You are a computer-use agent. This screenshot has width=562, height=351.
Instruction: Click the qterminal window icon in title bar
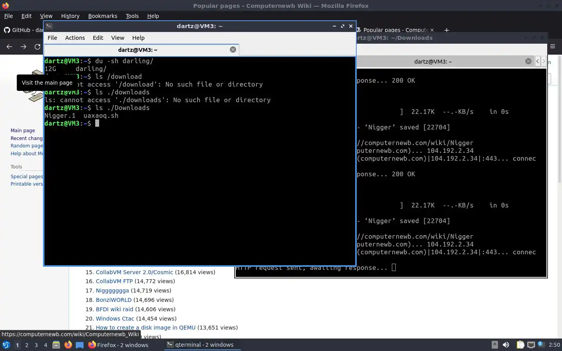tap(49, 26)
